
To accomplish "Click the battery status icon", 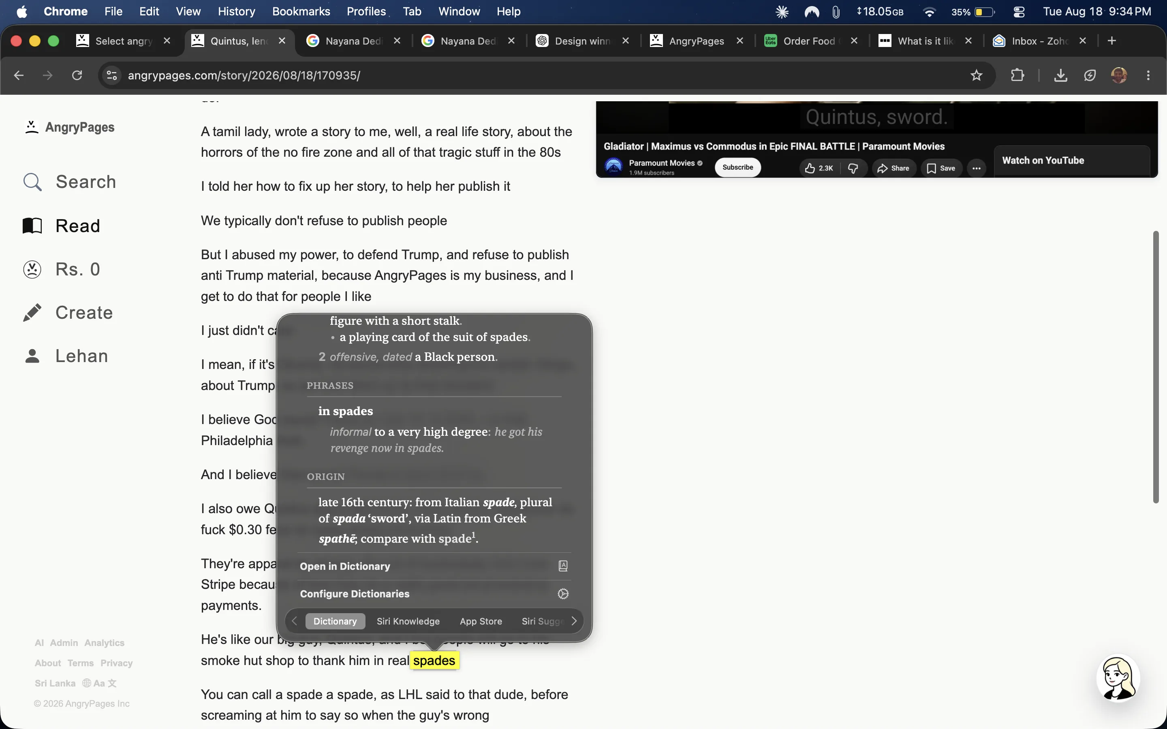I will point(984,12).
